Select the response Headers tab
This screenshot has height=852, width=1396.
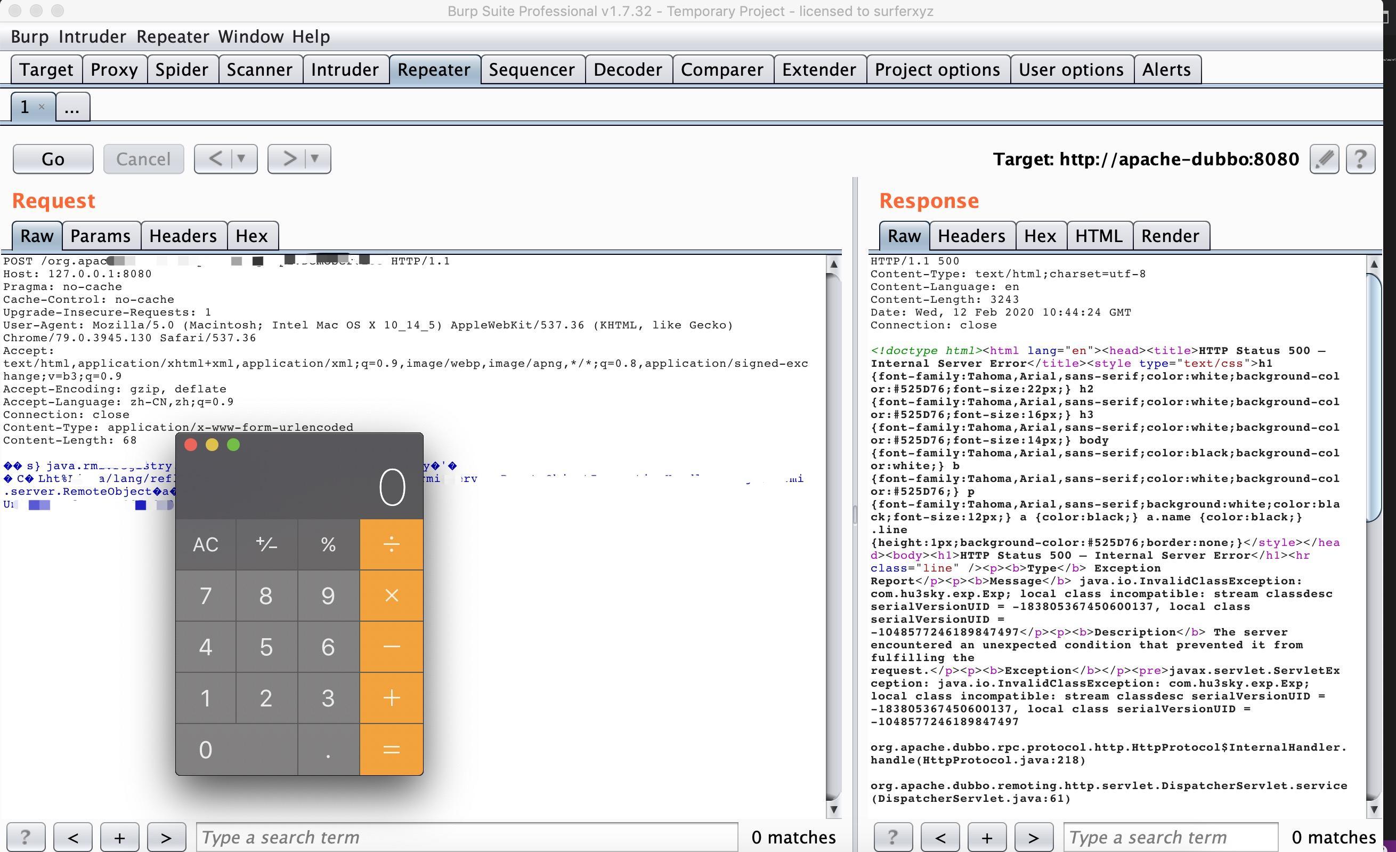tap(972, 236)
